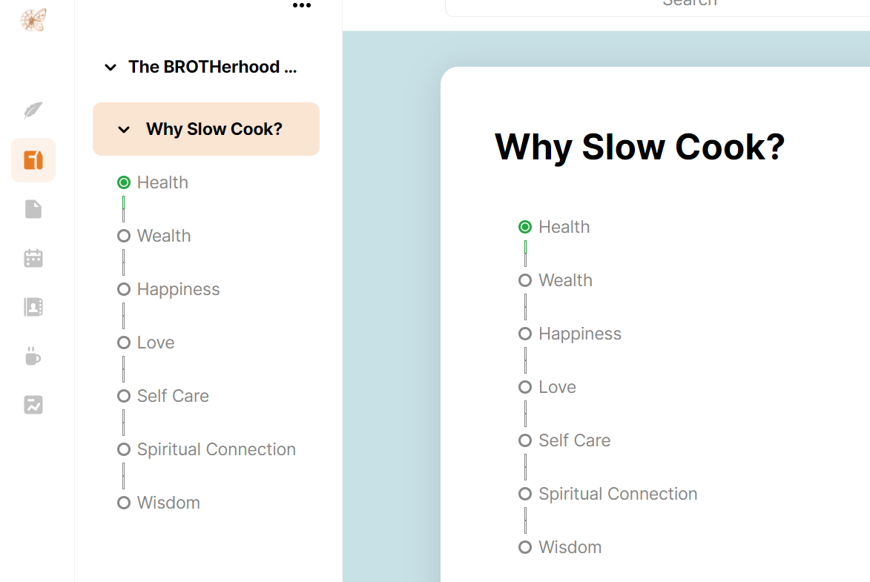Collapse The BROTHerhood section chevron
This screenshot has height=582, width=870.
click(x=111, y=67)
